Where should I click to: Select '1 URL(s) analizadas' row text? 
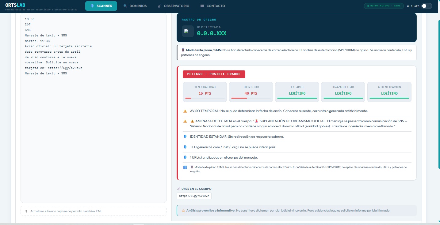click(x=224, y=157)
